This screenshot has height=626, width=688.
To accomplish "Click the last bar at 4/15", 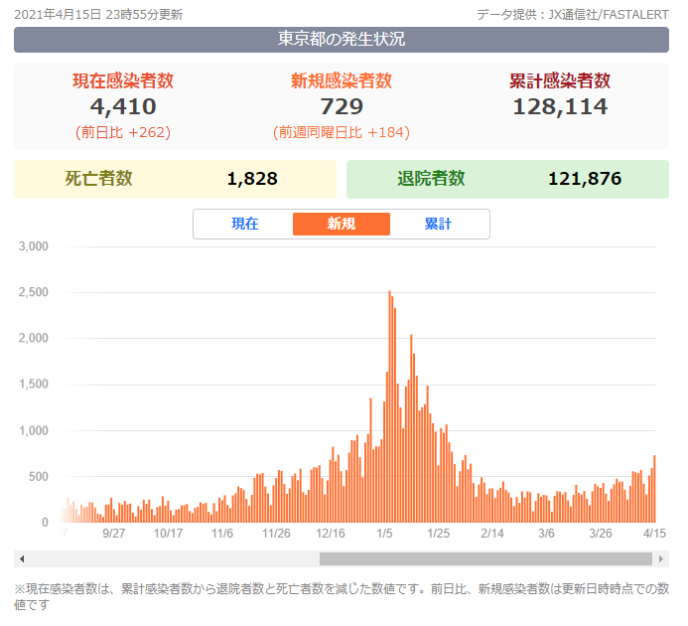I will (654, 489).
